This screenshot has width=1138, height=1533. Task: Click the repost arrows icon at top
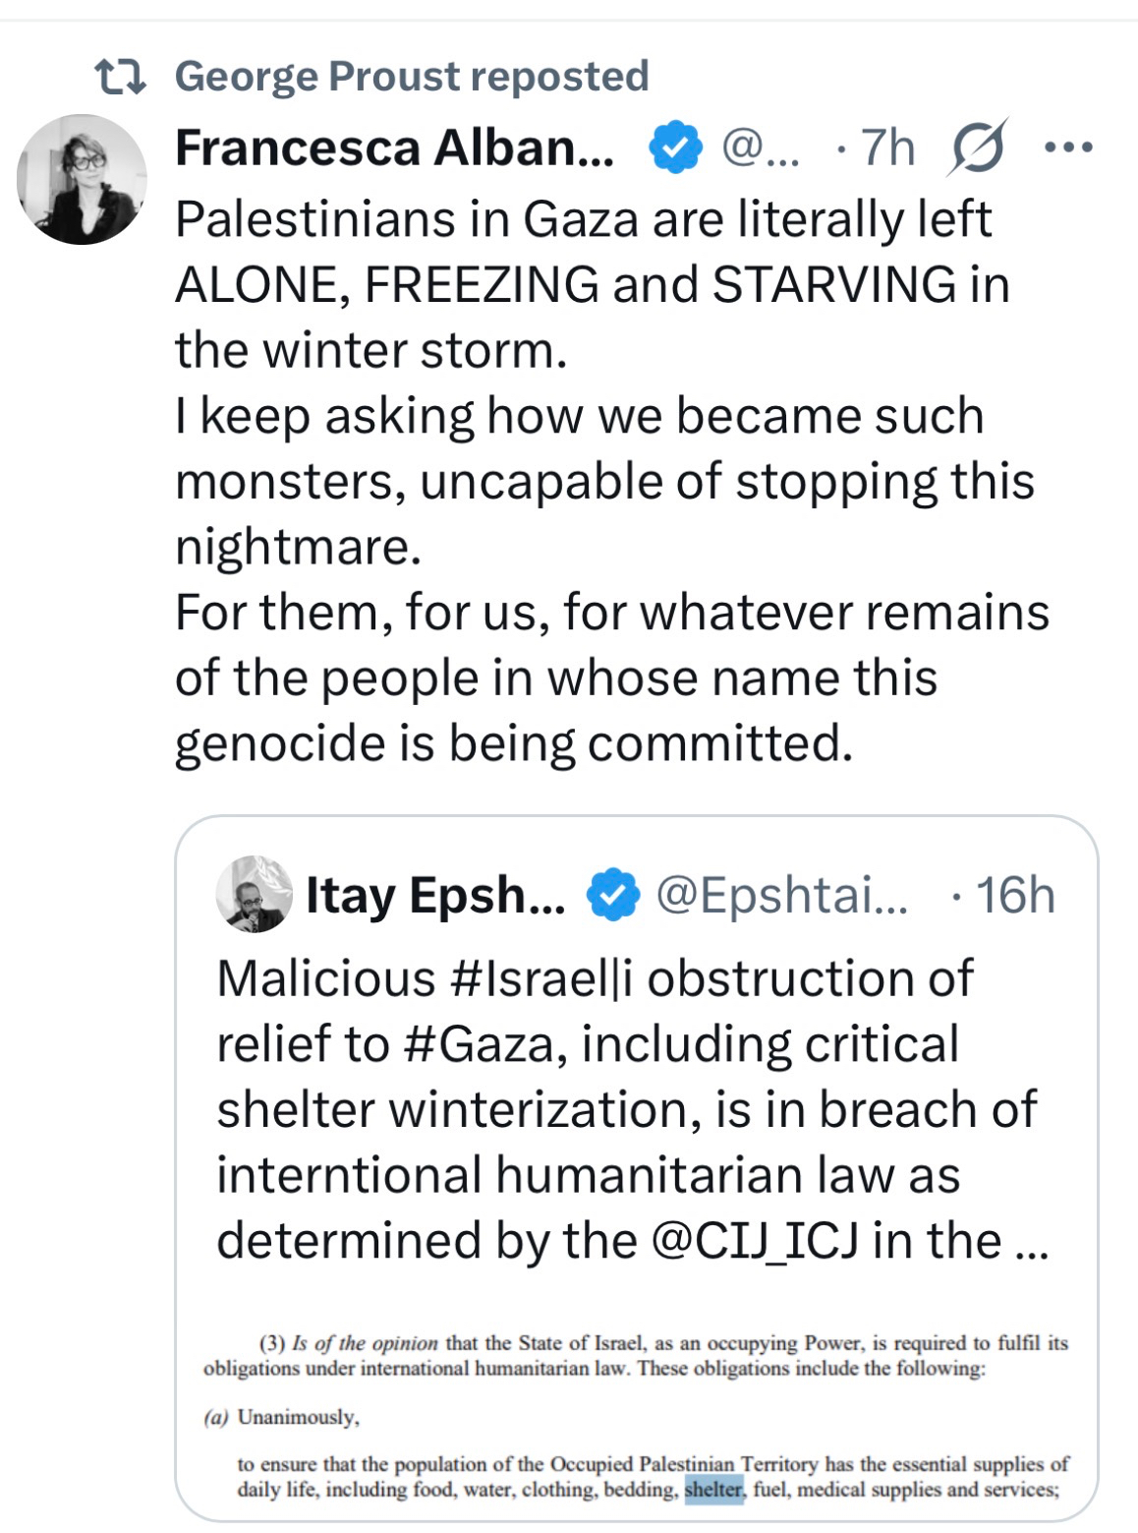click(x=120, y=77)
